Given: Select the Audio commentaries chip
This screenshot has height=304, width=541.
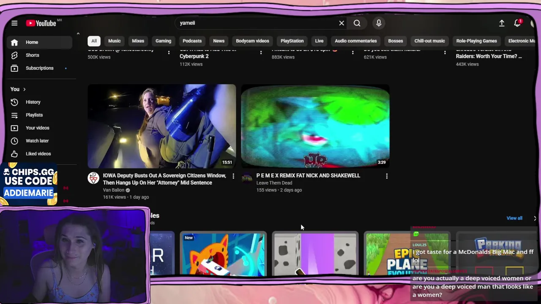Looking at the screenshot, I should coord(355,41).
